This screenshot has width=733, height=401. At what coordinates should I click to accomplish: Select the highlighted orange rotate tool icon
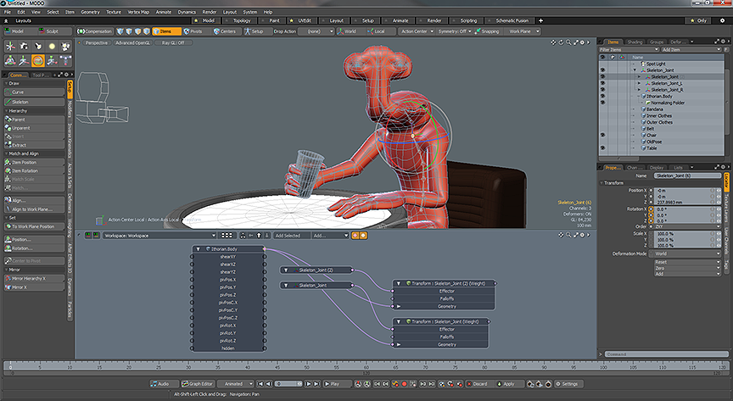click(38, 60)
